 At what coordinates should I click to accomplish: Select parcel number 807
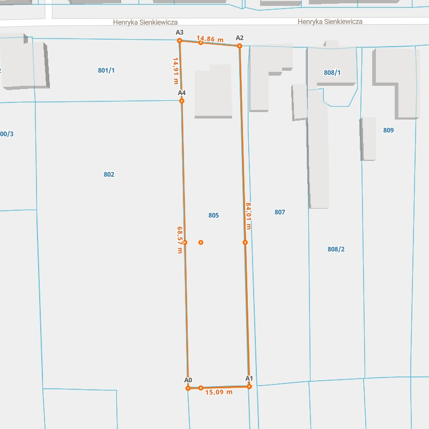pyautogui.click(x=279, y=212)
